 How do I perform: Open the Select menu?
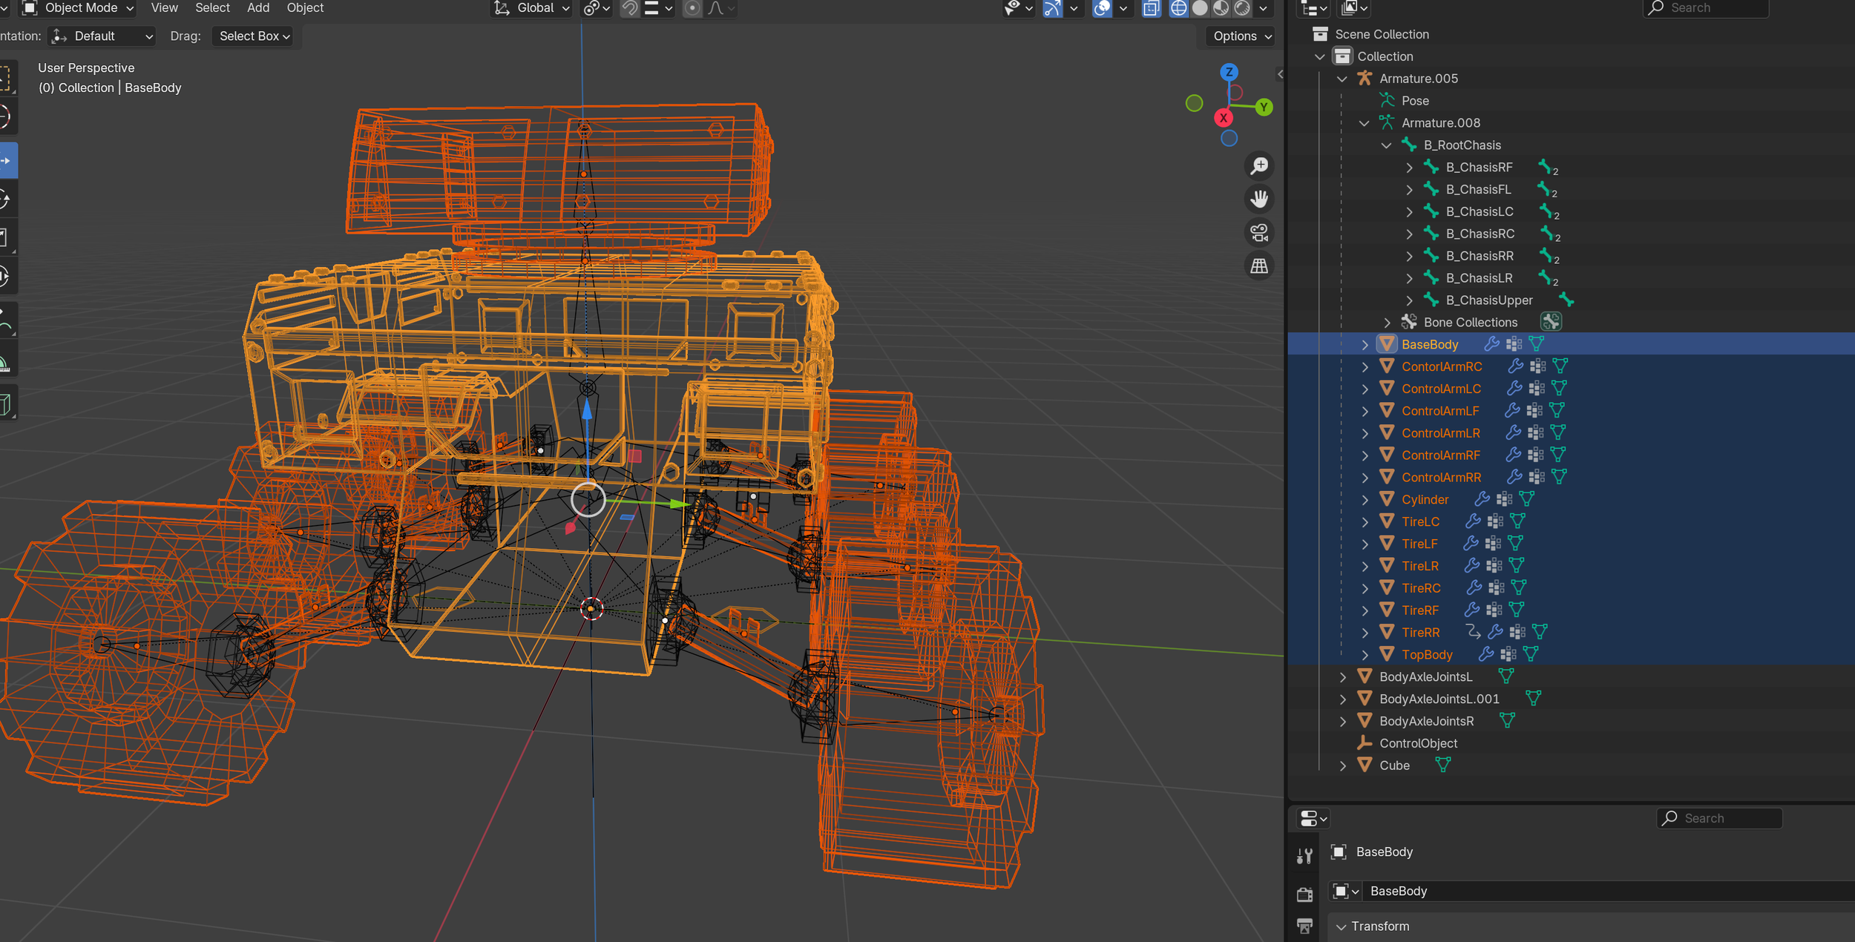coord(212,8)
